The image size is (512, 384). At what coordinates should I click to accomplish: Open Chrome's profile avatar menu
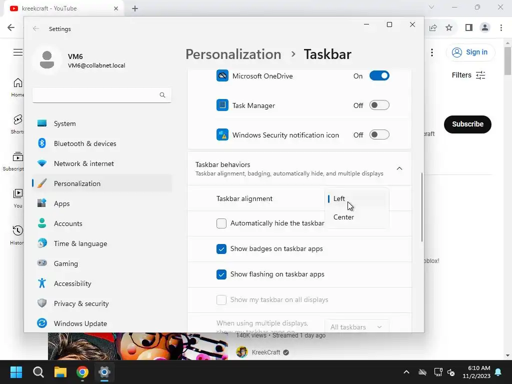[x=485, y=28]
